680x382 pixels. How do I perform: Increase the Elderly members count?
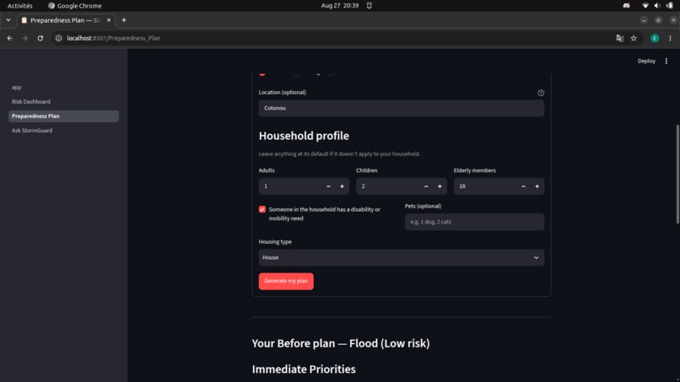point(537,186)
